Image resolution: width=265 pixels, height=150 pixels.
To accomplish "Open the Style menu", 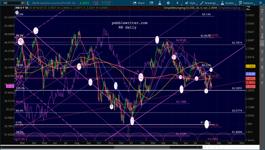I will (x=190, y=3).
